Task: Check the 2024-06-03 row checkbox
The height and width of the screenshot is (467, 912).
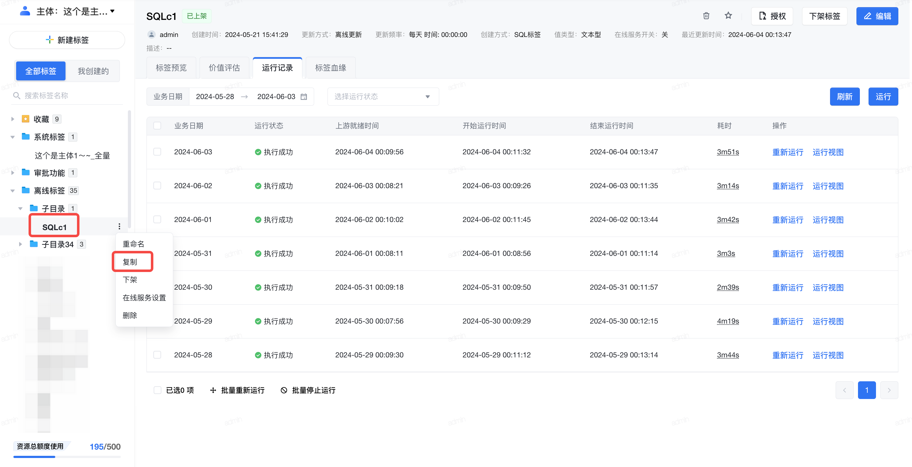Action: (157, 152)
